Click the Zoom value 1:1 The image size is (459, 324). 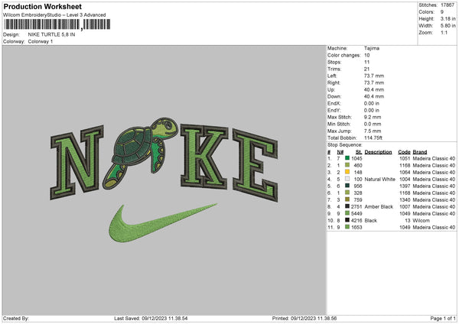click(x=444, y=32)
